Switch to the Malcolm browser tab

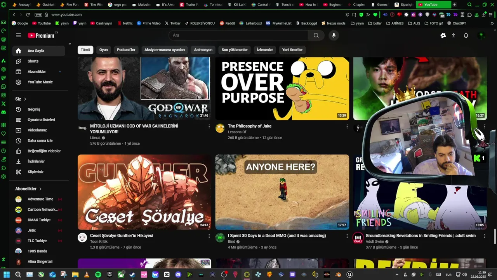[141, 5]
